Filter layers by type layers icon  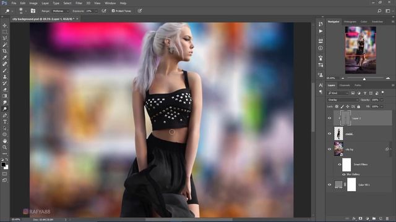click(364, 93)
